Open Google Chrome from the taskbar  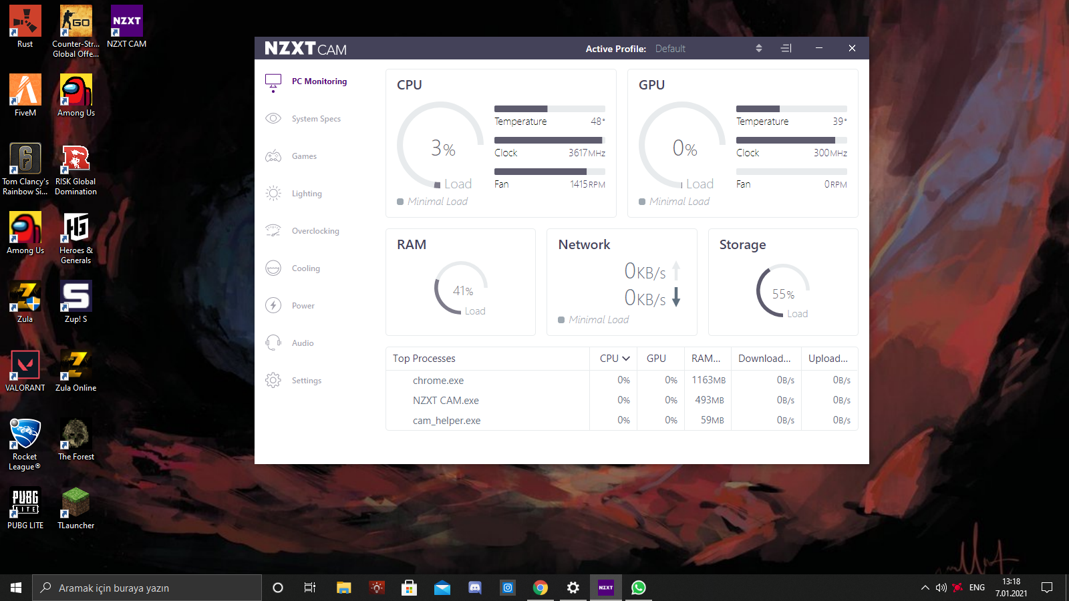coord(541,588)
